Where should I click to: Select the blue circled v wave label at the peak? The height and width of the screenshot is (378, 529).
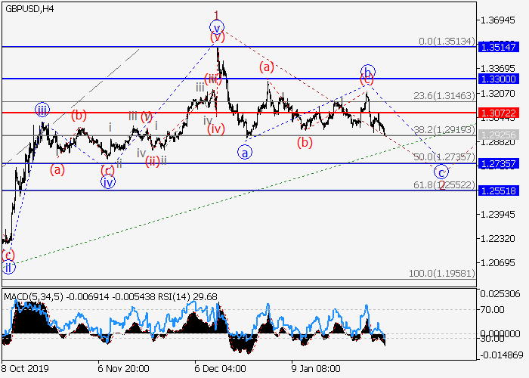(217, 27)
